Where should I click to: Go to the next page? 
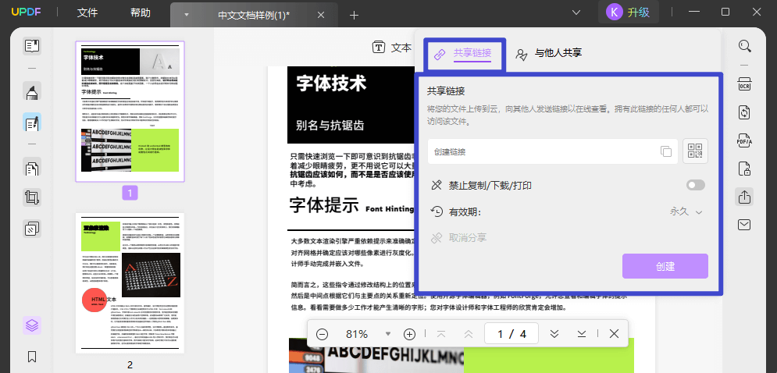tap(554, 334)
